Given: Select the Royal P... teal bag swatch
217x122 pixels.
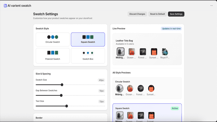Looking at the screenshot, I should (165, 52).
